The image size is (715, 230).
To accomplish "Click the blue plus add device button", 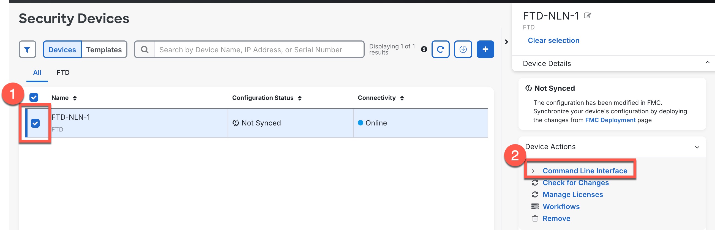I will coord(485,50).
